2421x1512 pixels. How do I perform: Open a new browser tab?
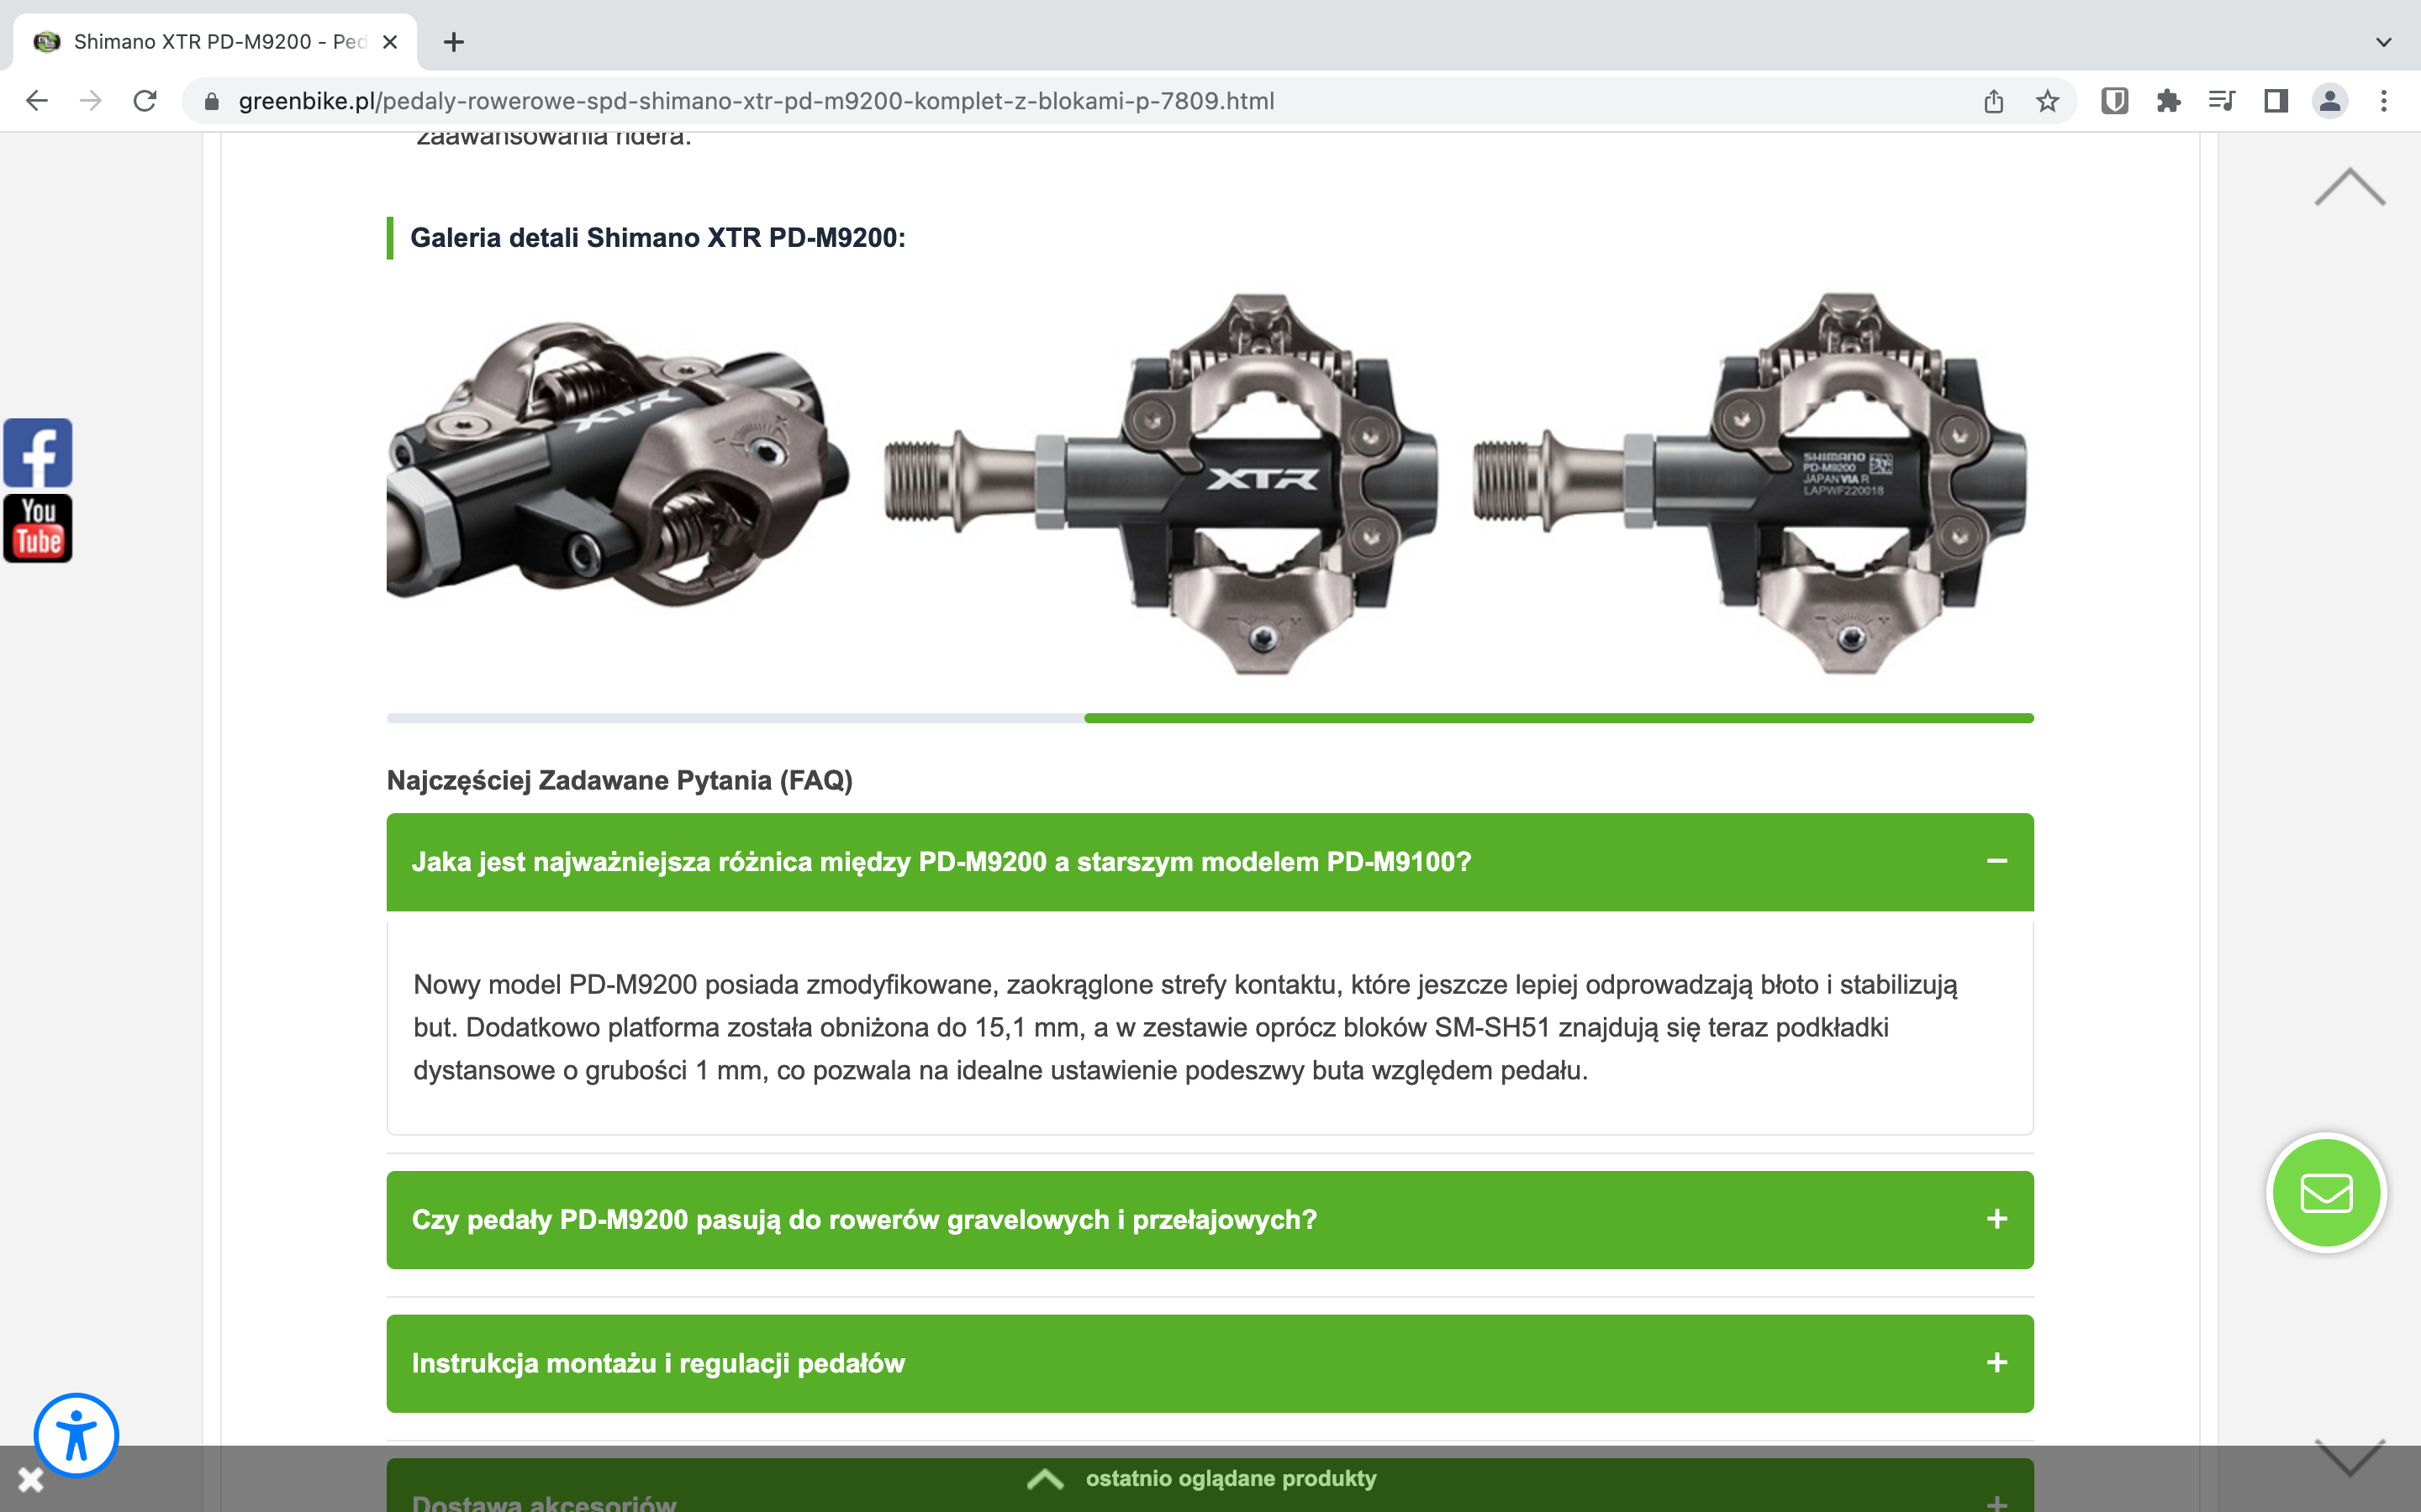click(454, 42)
